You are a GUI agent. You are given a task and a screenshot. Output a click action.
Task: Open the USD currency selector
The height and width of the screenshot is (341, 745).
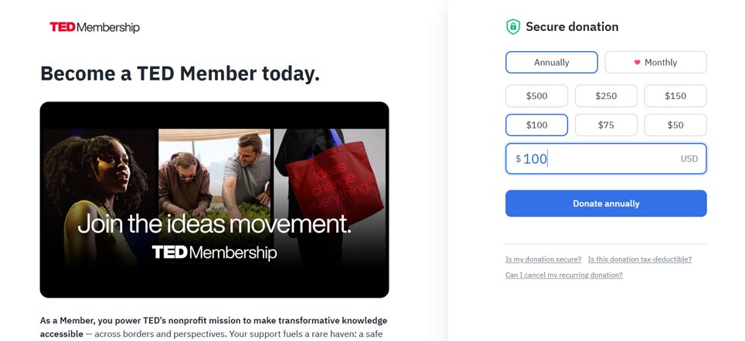click(x=689, y=159)
